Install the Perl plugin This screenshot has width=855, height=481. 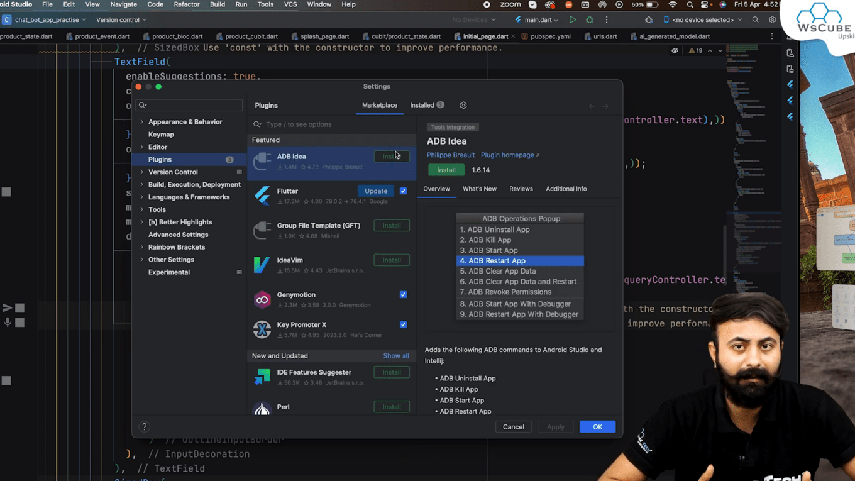point(392,407)
